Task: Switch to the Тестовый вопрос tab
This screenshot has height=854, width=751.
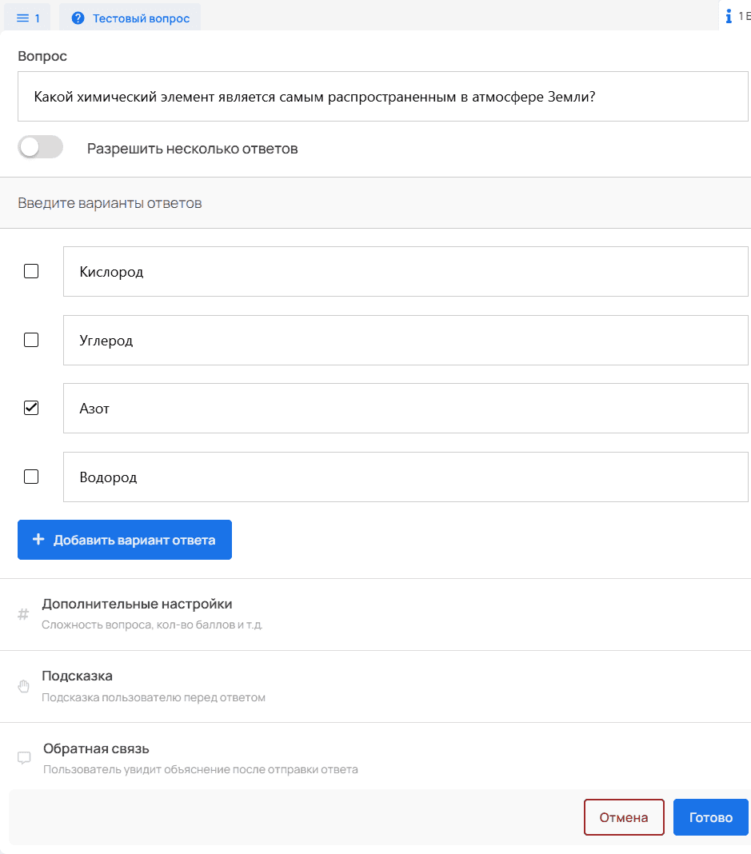Action: (130, 18)
